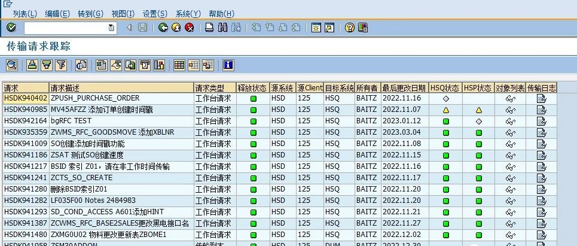The height and width of the screenshot is (246, 577).
Task: Click the Change Layout grid icon
Action: click(179, 65)
